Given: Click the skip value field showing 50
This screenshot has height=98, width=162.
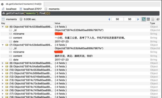Looking at the screenshot, I should point(117,19).
